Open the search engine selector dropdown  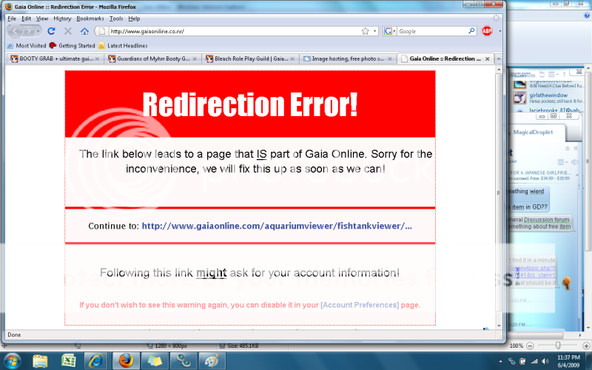pyautogui.click(x=389, y=31)
